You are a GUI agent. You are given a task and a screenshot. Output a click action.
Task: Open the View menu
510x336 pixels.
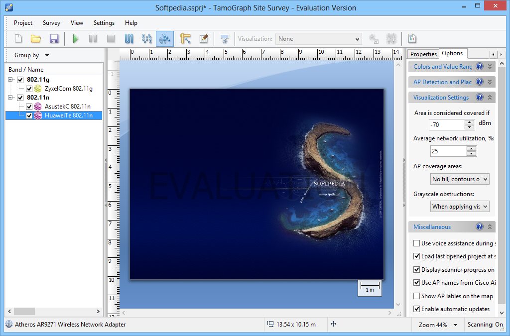click(x=77, y=23)
